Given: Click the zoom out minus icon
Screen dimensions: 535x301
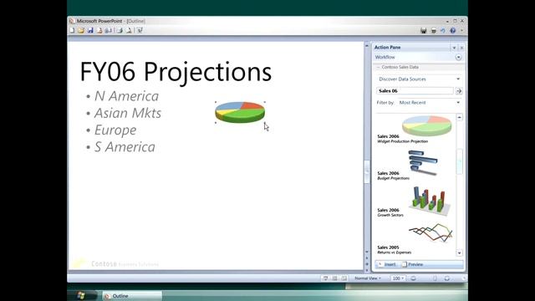Looking at the screenshot, I should click(413, 278).
